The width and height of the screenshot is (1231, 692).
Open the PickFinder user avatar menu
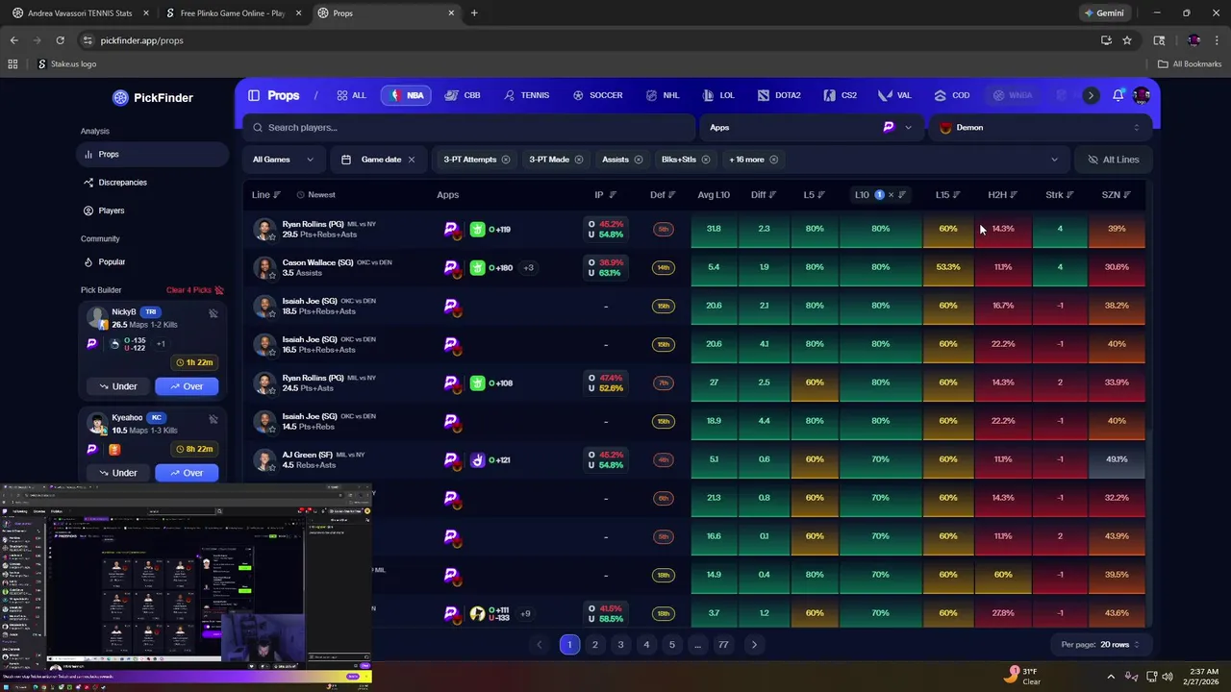point(1142,95)
